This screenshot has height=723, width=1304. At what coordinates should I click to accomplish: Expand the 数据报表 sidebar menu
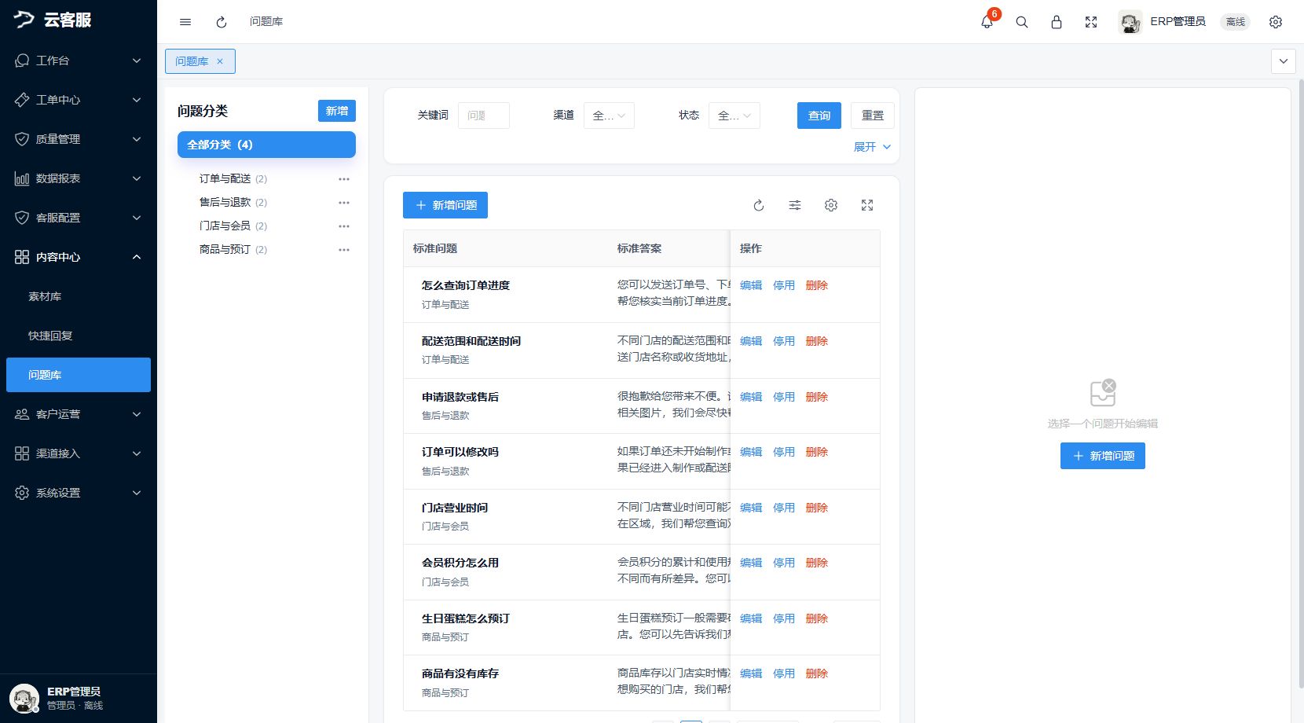pos(79,178)
